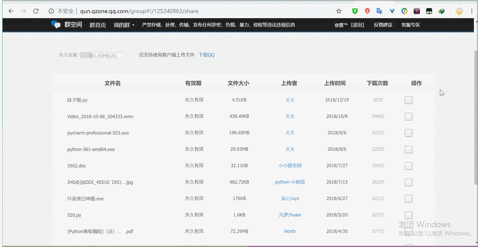Check the box for pycharm-professional-503.exe
478x247 pixels.
409,133
